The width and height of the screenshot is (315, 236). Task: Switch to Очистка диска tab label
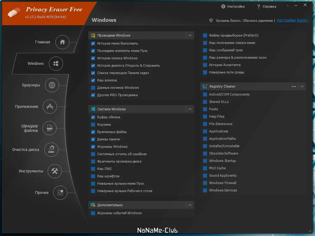[x=26, y=150]
